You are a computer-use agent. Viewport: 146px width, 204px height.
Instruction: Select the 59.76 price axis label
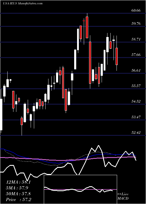click(136, 24)
